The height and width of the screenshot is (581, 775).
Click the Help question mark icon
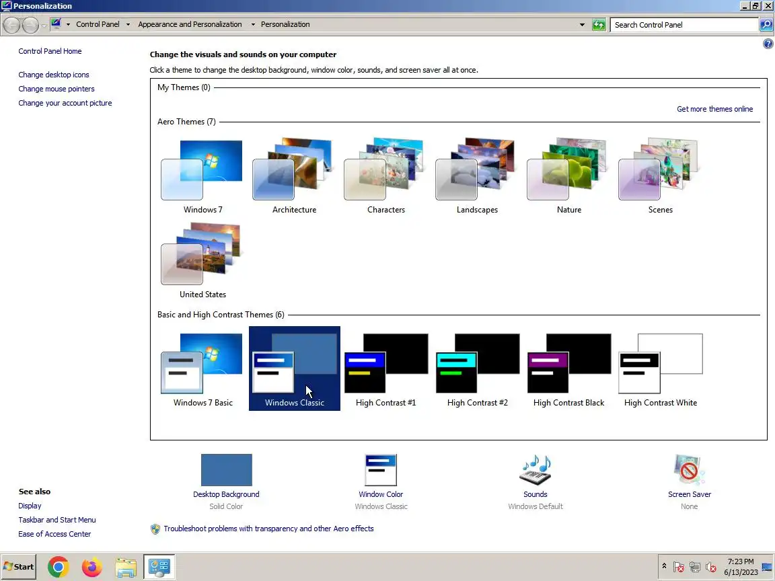pos(768,44)
